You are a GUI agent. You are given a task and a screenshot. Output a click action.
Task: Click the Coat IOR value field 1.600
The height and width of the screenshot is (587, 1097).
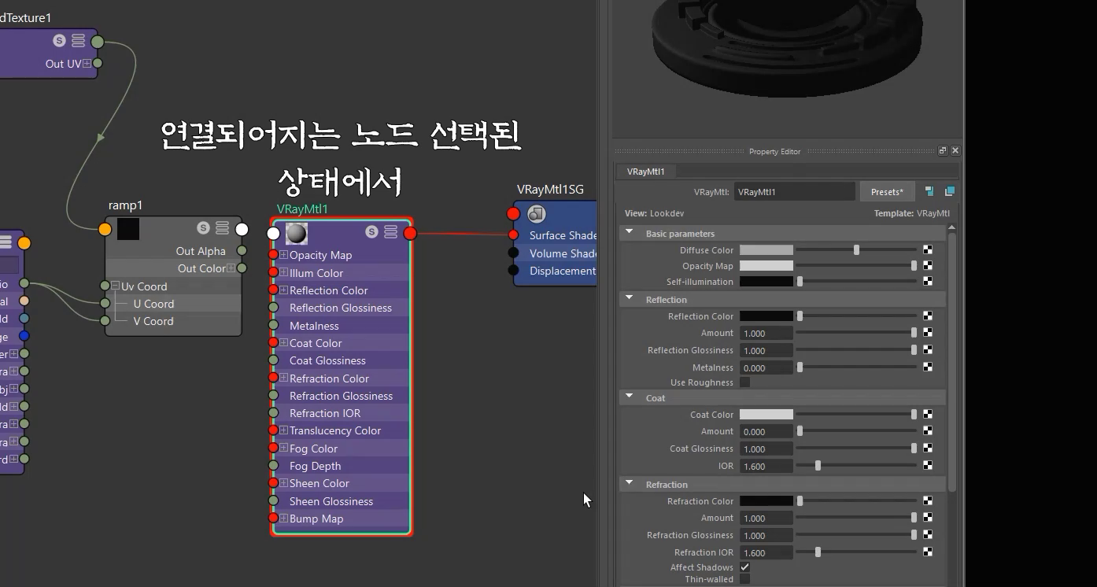pyautogui.click(x=766, y=466)
